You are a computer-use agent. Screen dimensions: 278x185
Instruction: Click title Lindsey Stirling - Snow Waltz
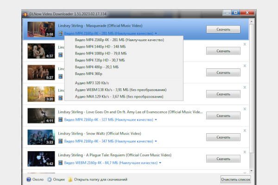[100, 134]
